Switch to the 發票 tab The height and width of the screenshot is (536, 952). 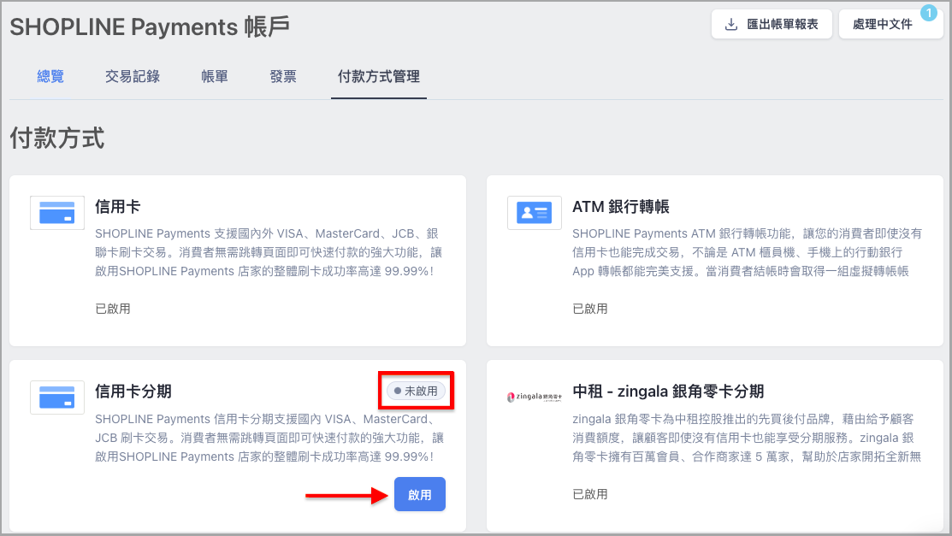pos(283,76)
